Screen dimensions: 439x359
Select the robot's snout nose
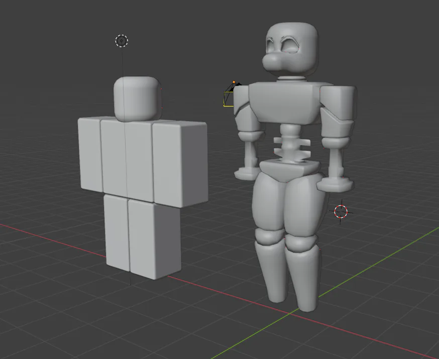[x=273, y=62]
